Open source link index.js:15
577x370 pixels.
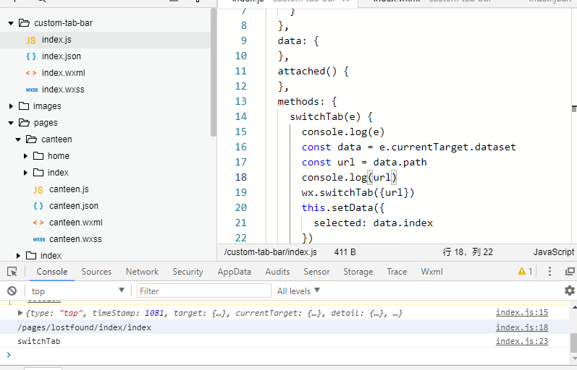click(x=522, y=312)
